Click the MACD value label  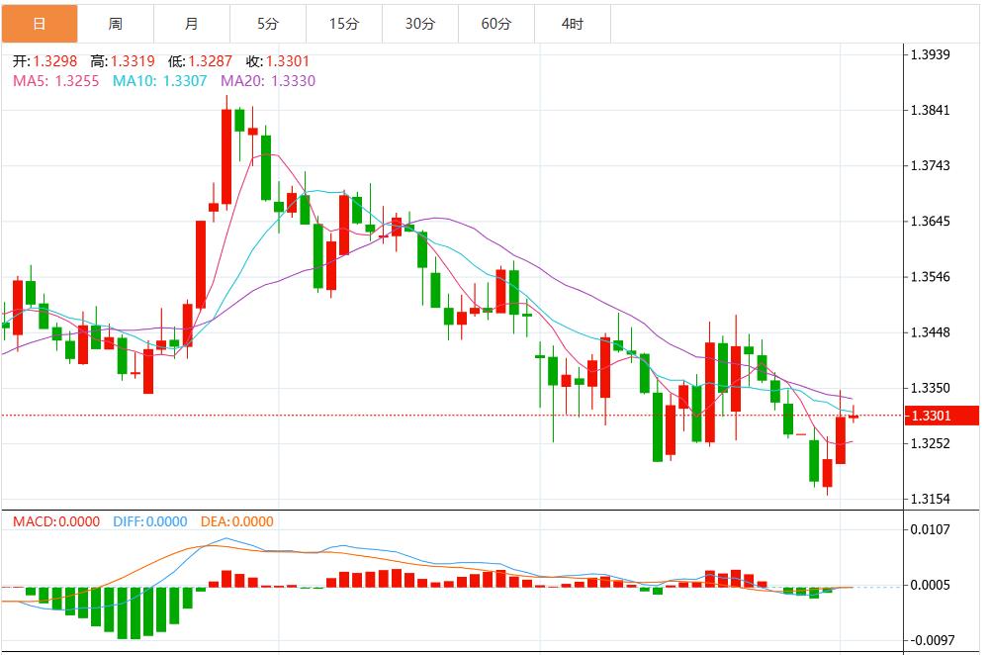pyautogui.click(x=57, y=521)
